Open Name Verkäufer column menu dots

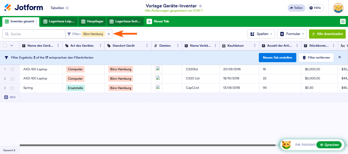[215, 46]
